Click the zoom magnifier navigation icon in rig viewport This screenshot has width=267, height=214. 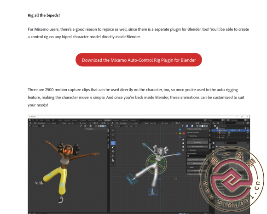pos(183,139)
